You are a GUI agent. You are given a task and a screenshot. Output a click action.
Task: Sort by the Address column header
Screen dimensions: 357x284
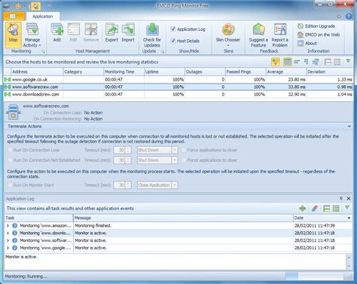coord(37,72)
